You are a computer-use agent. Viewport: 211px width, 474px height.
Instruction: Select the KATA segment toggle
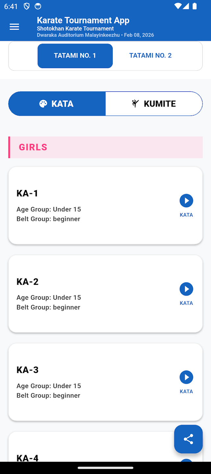point(57,104)
